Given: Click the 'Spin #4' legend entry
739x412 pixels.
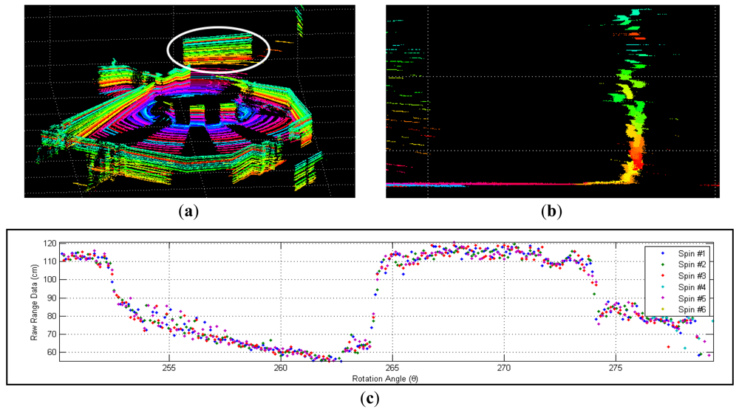Looking at the screenshot, I should 692,287.
